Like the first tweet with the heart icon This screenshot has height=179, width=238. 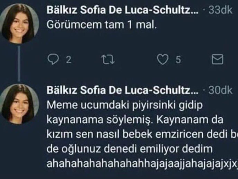tap(162, 60)
